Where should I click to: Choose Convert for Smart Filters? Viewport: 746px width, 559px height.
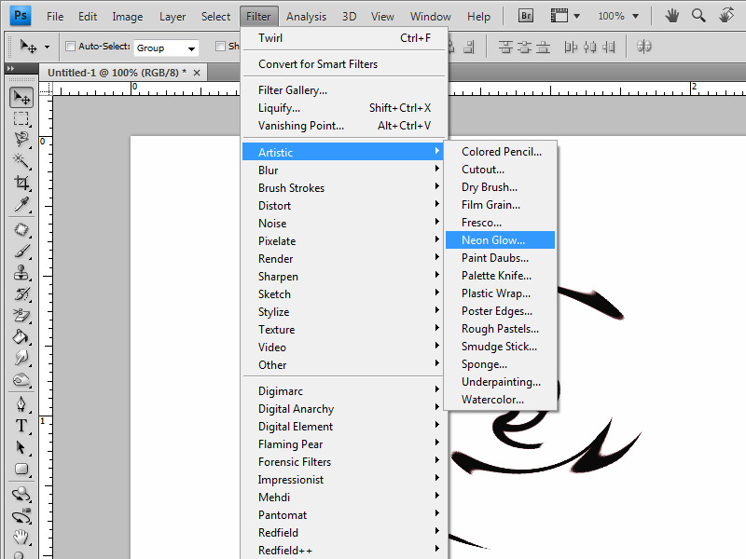pos(318,64)
